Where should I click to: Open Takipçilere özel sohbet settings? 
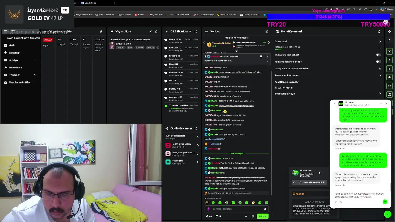pos(328,48)
